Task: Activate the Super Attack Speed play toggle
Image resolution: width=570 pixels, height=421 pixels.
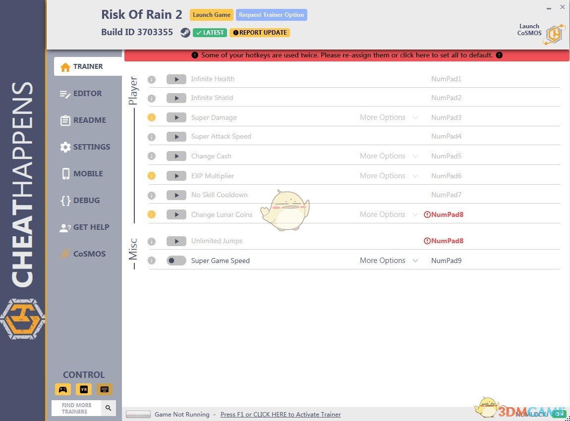Action: pos(176,137)
